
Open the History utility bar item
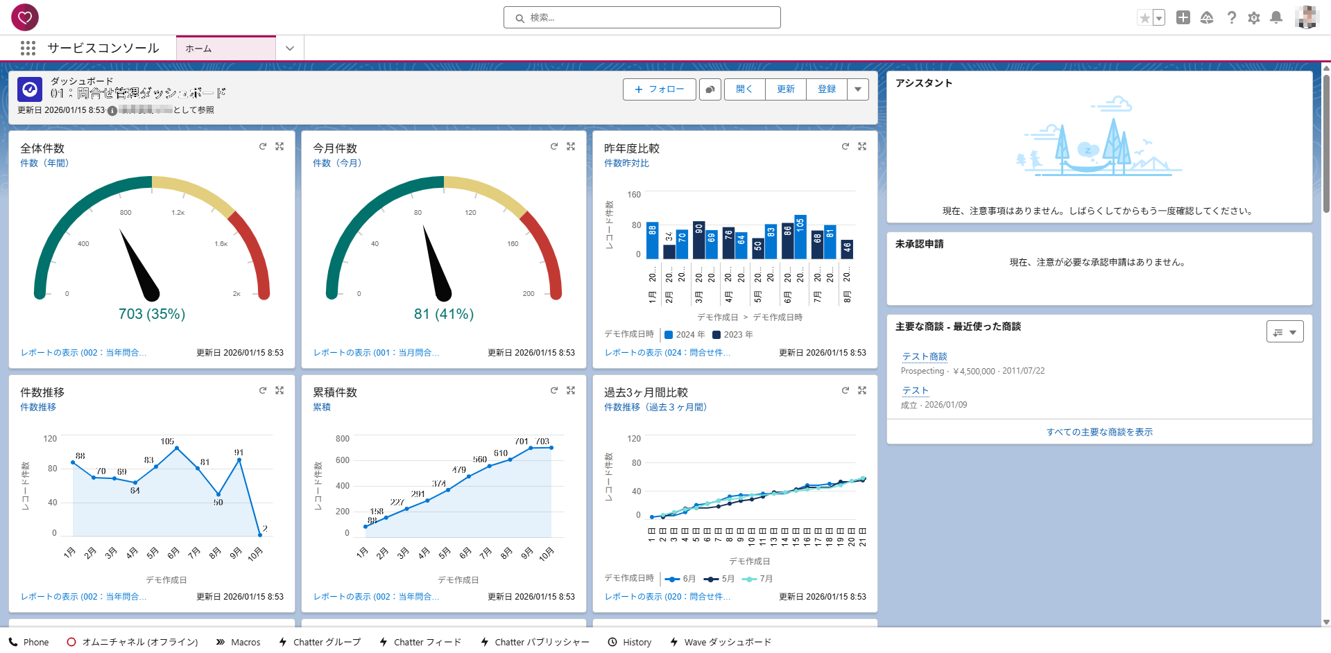630,642
